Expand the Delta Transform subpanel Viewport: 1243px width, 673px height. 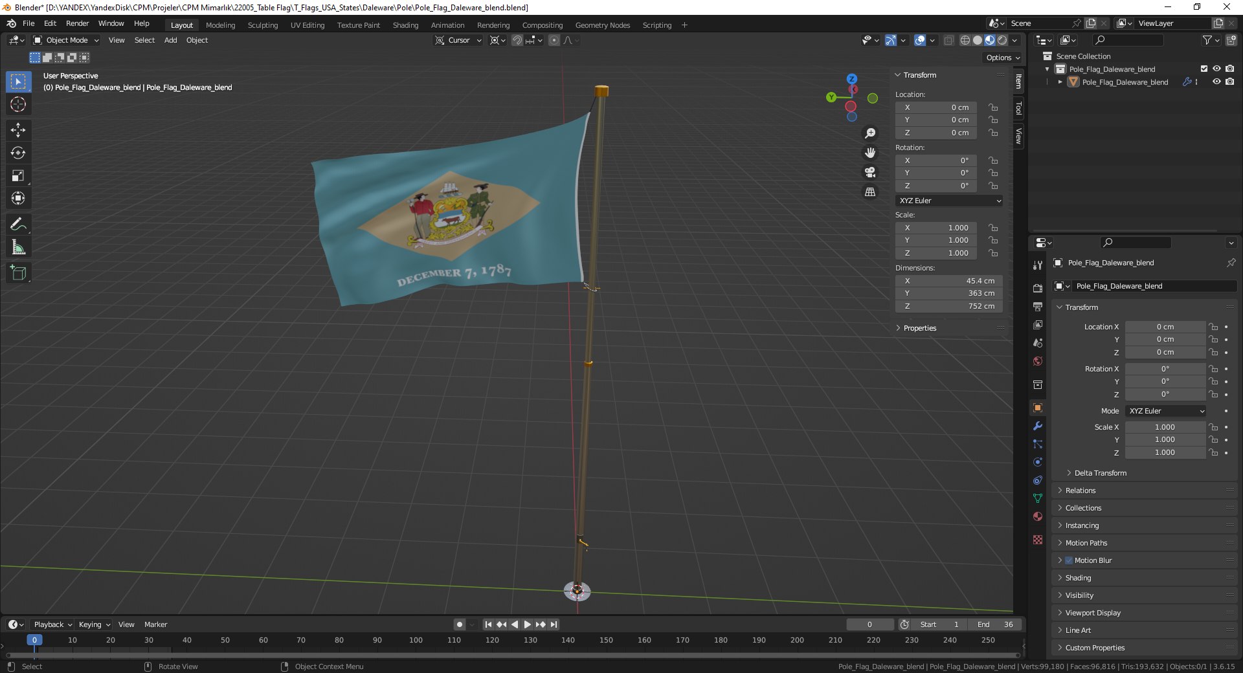[x=1100, y=473]
